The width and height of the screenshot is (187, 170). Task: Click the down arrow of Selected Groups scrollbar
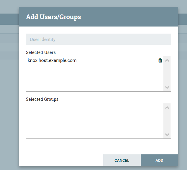pos(167,135)
